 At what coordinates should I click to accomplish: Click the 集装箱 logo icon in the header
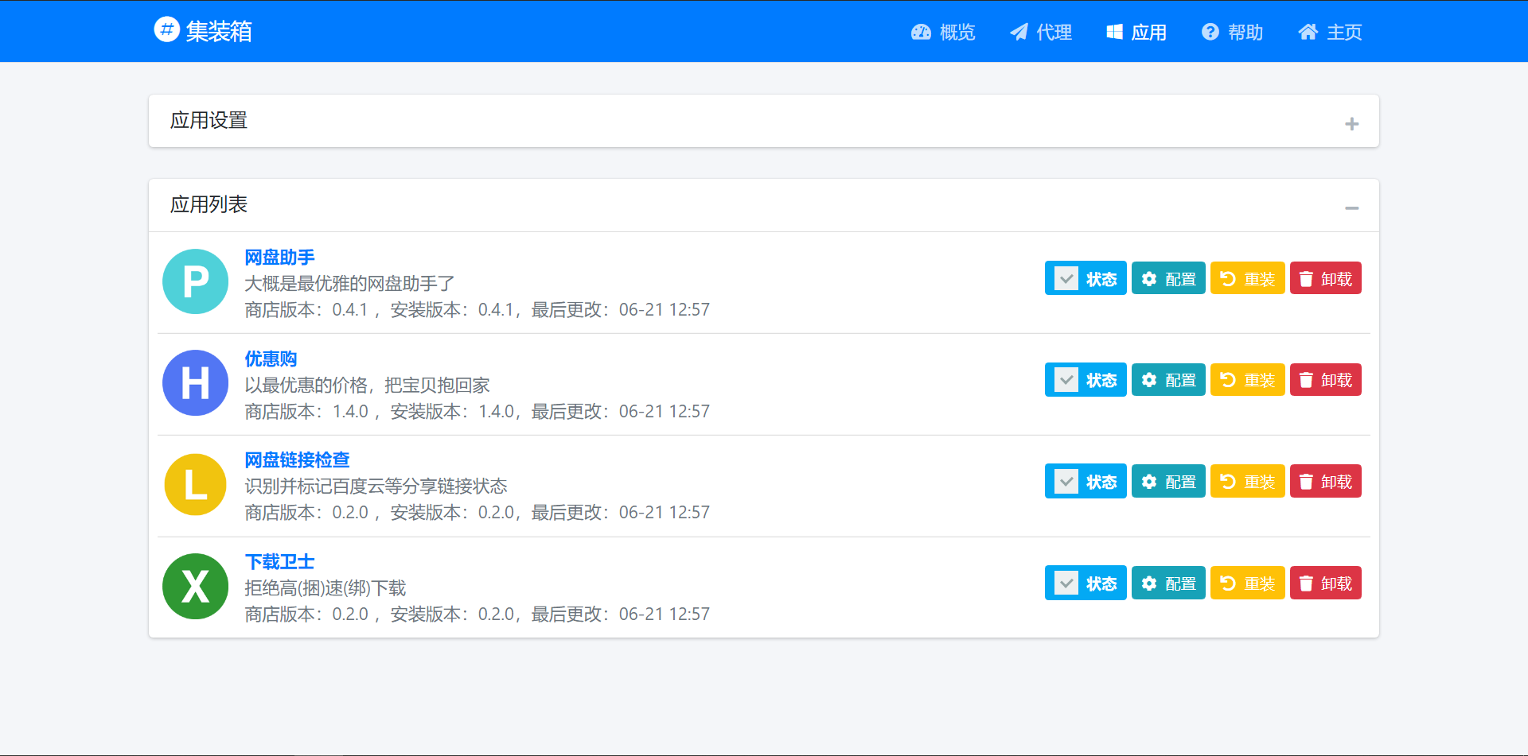[x=166, y=29]
